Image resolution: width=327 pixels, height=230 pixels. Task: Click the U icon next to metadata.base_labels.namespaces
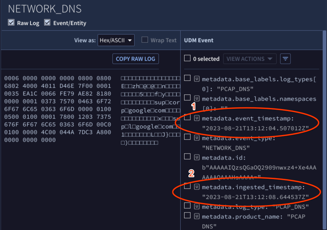point(196,99)
